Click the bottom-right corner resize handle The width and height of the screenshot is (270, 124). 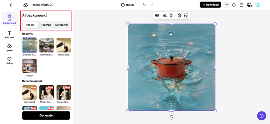[215, 111]
